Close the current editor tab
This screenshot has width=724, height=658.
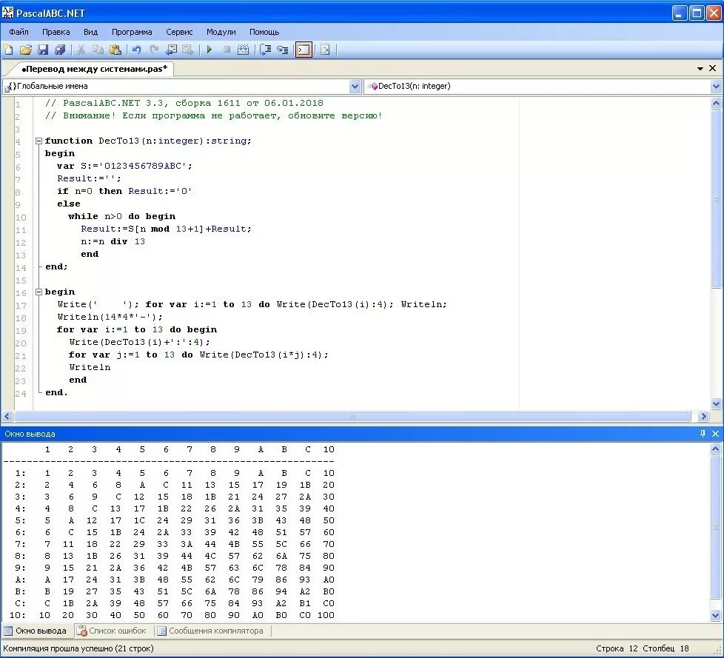pos(712,68)
